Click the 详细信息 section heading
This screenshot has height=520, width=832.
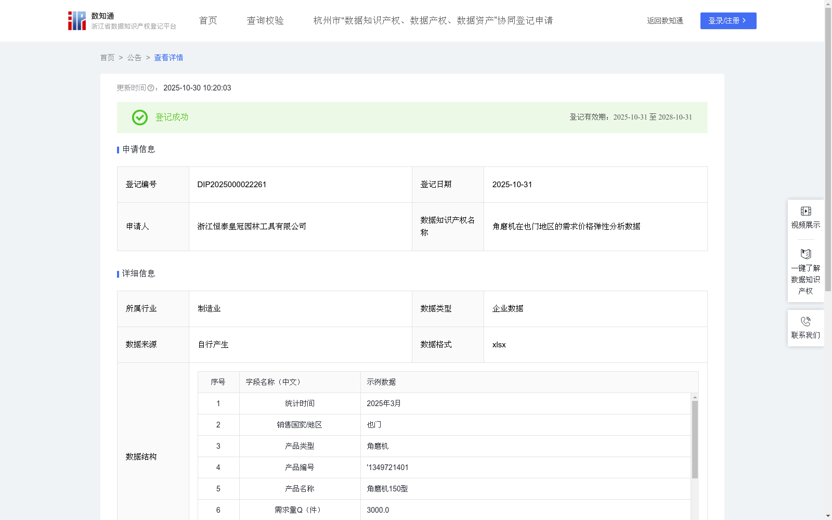[x=138, y=274]
